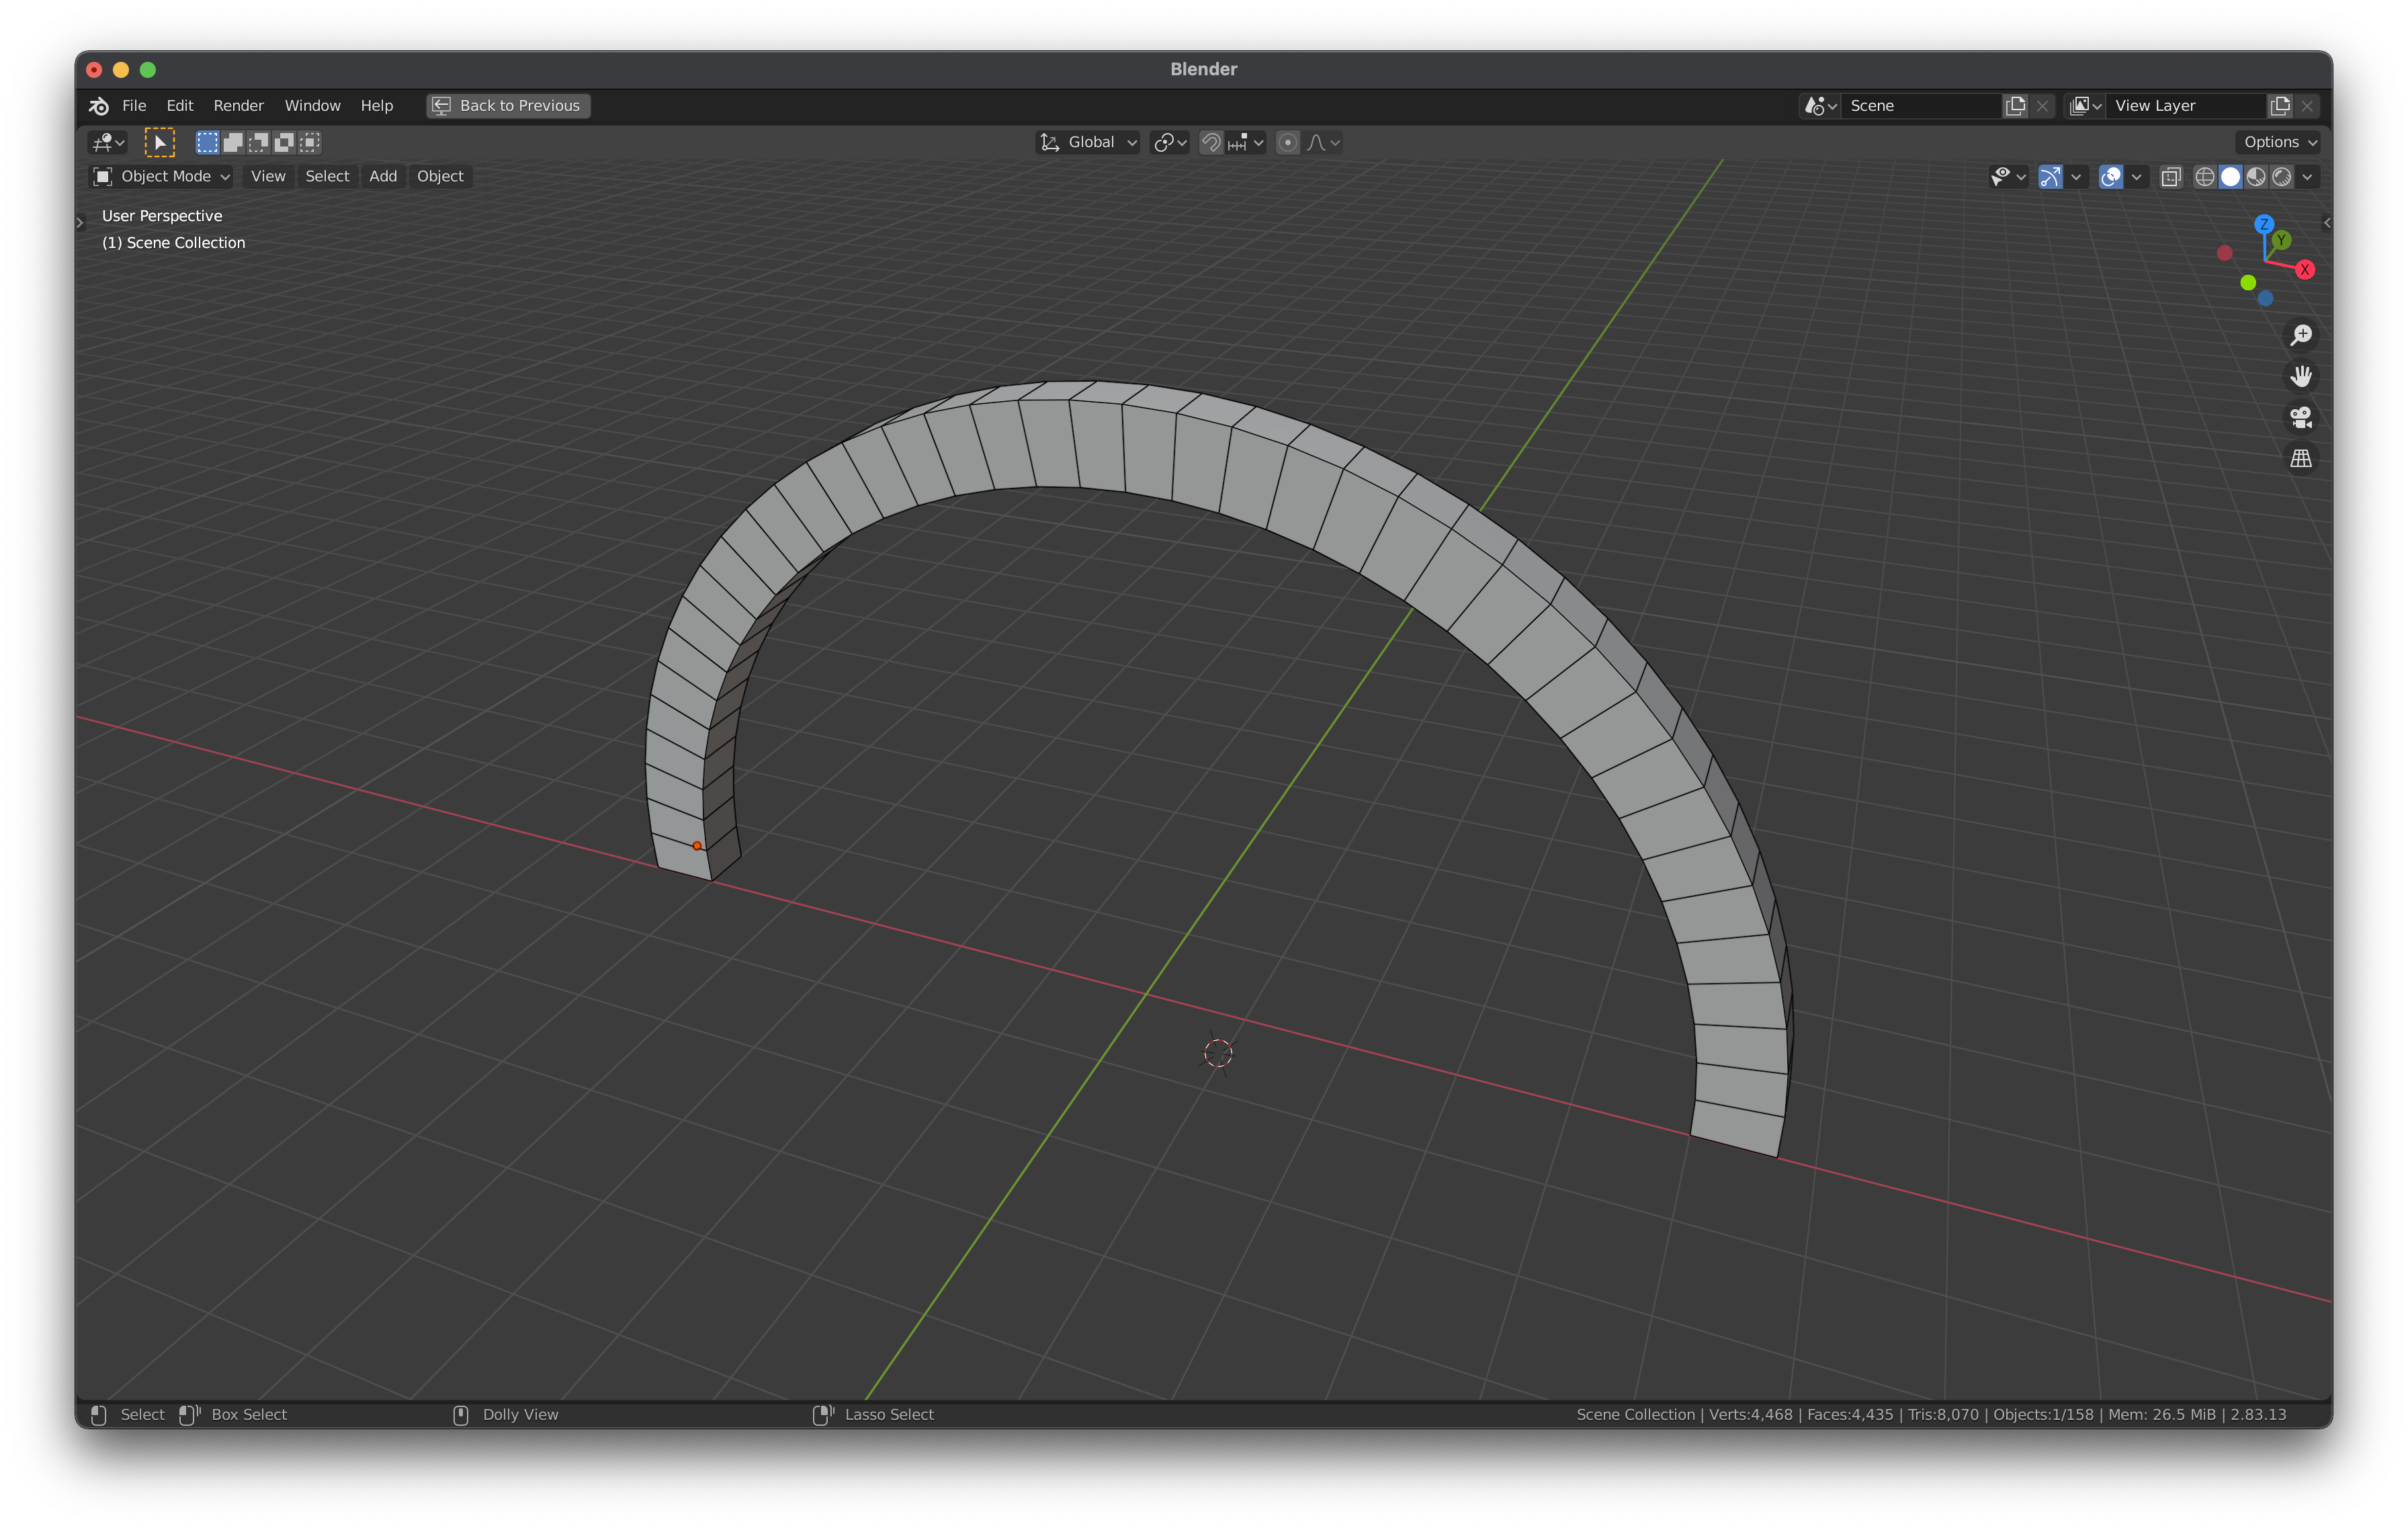This screenshot has height=1528, width=2408.
Task: Open the Object menu
Action: (x=440, y=177)
